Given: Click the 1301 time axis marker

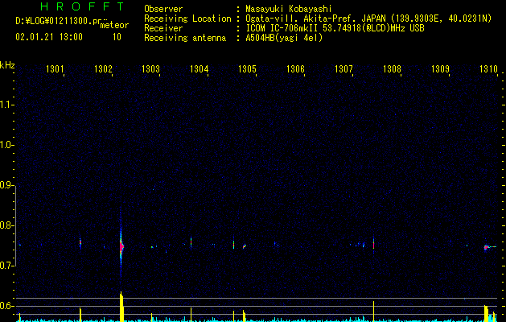Looking at the screenshot, I should (x=55, y=69).
